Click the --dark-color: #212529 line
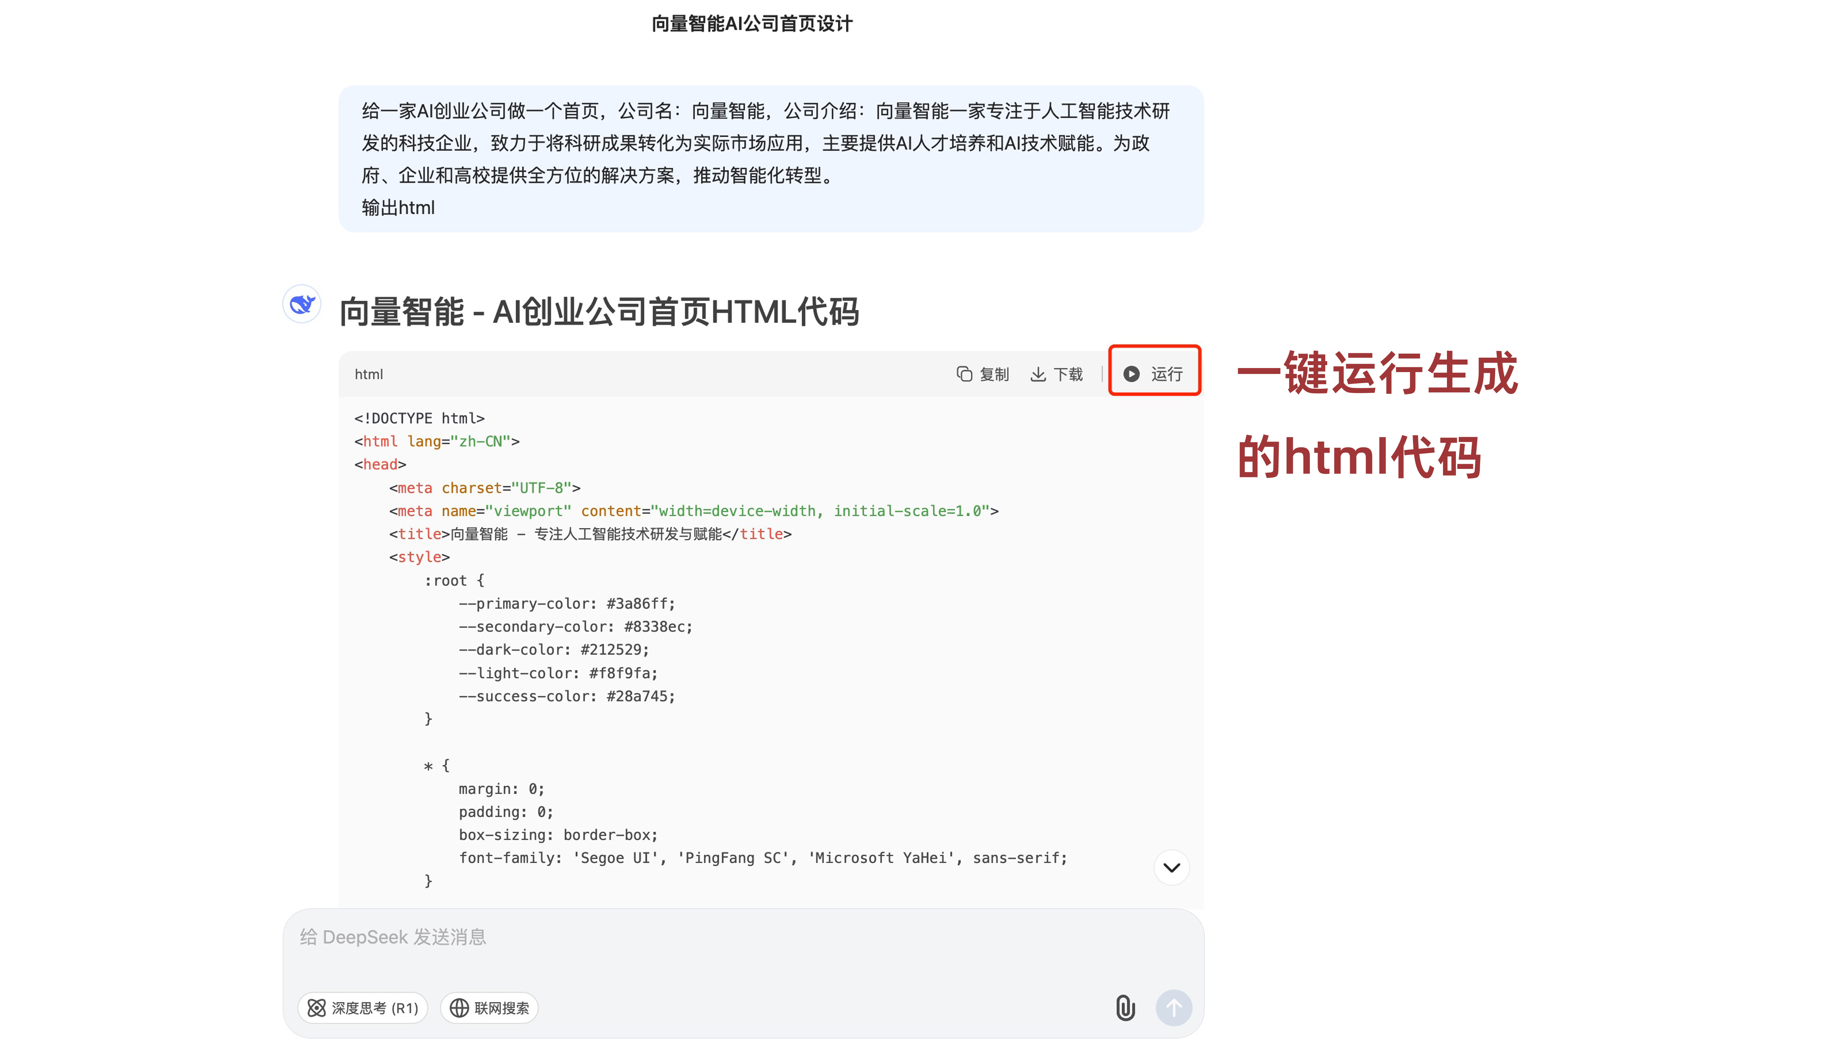This screenshot has width=1848, height=1039. tap(554, 650)
